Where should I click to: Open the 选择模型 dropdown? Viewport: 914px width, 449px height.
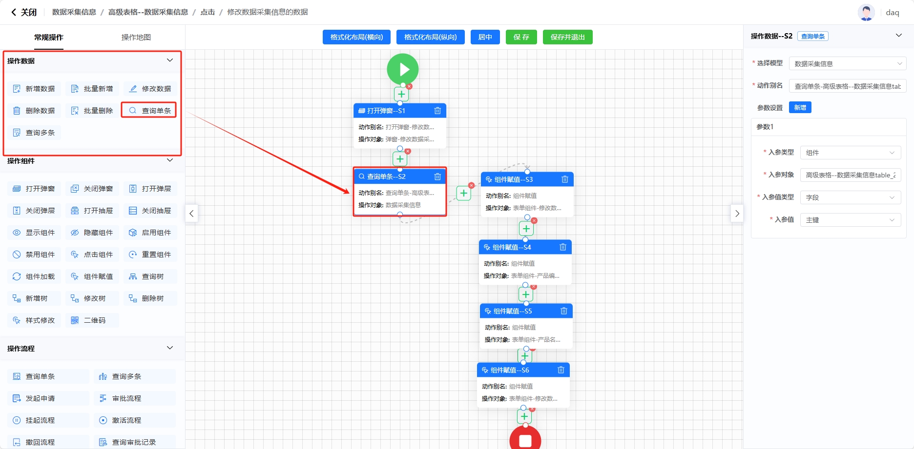pyautogui.click(x=848, y=64)
